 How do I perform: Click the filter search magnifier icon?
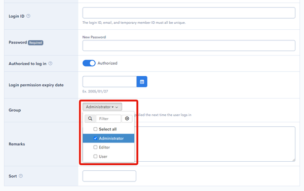[90, 119]
